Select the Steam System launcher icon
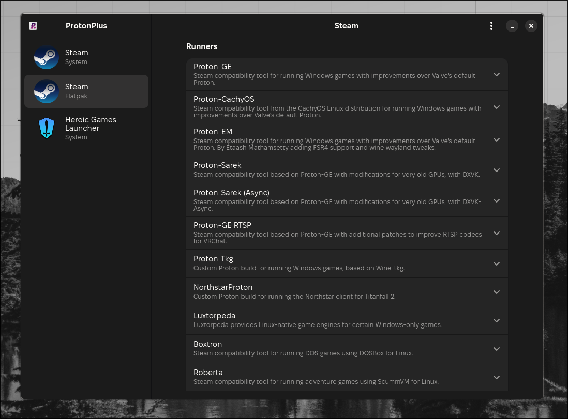The image size is (568, 419). tap(47, 57)
